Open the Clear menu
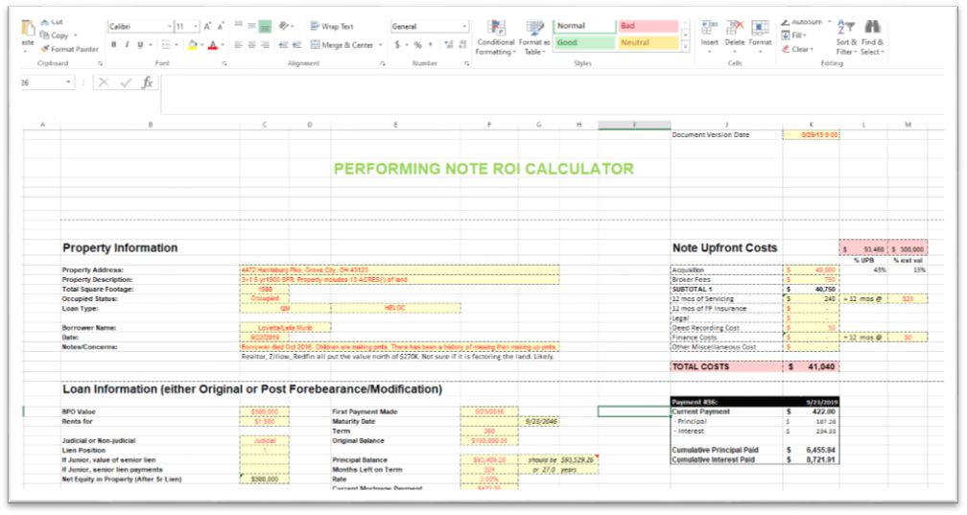The image size is (967, 515). pos(797,49)
